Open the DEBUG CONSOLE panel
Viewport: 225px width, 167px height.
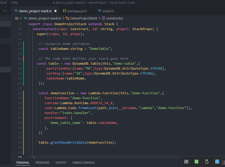(83, 163)
